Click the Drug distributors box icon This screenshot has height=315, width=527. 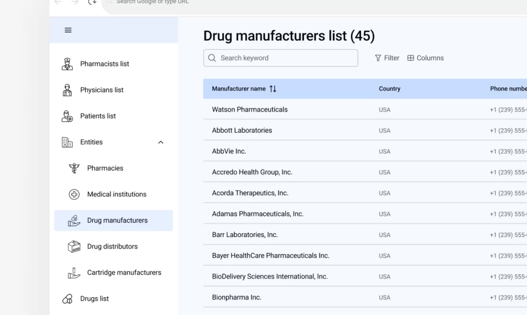click(74, 246)
